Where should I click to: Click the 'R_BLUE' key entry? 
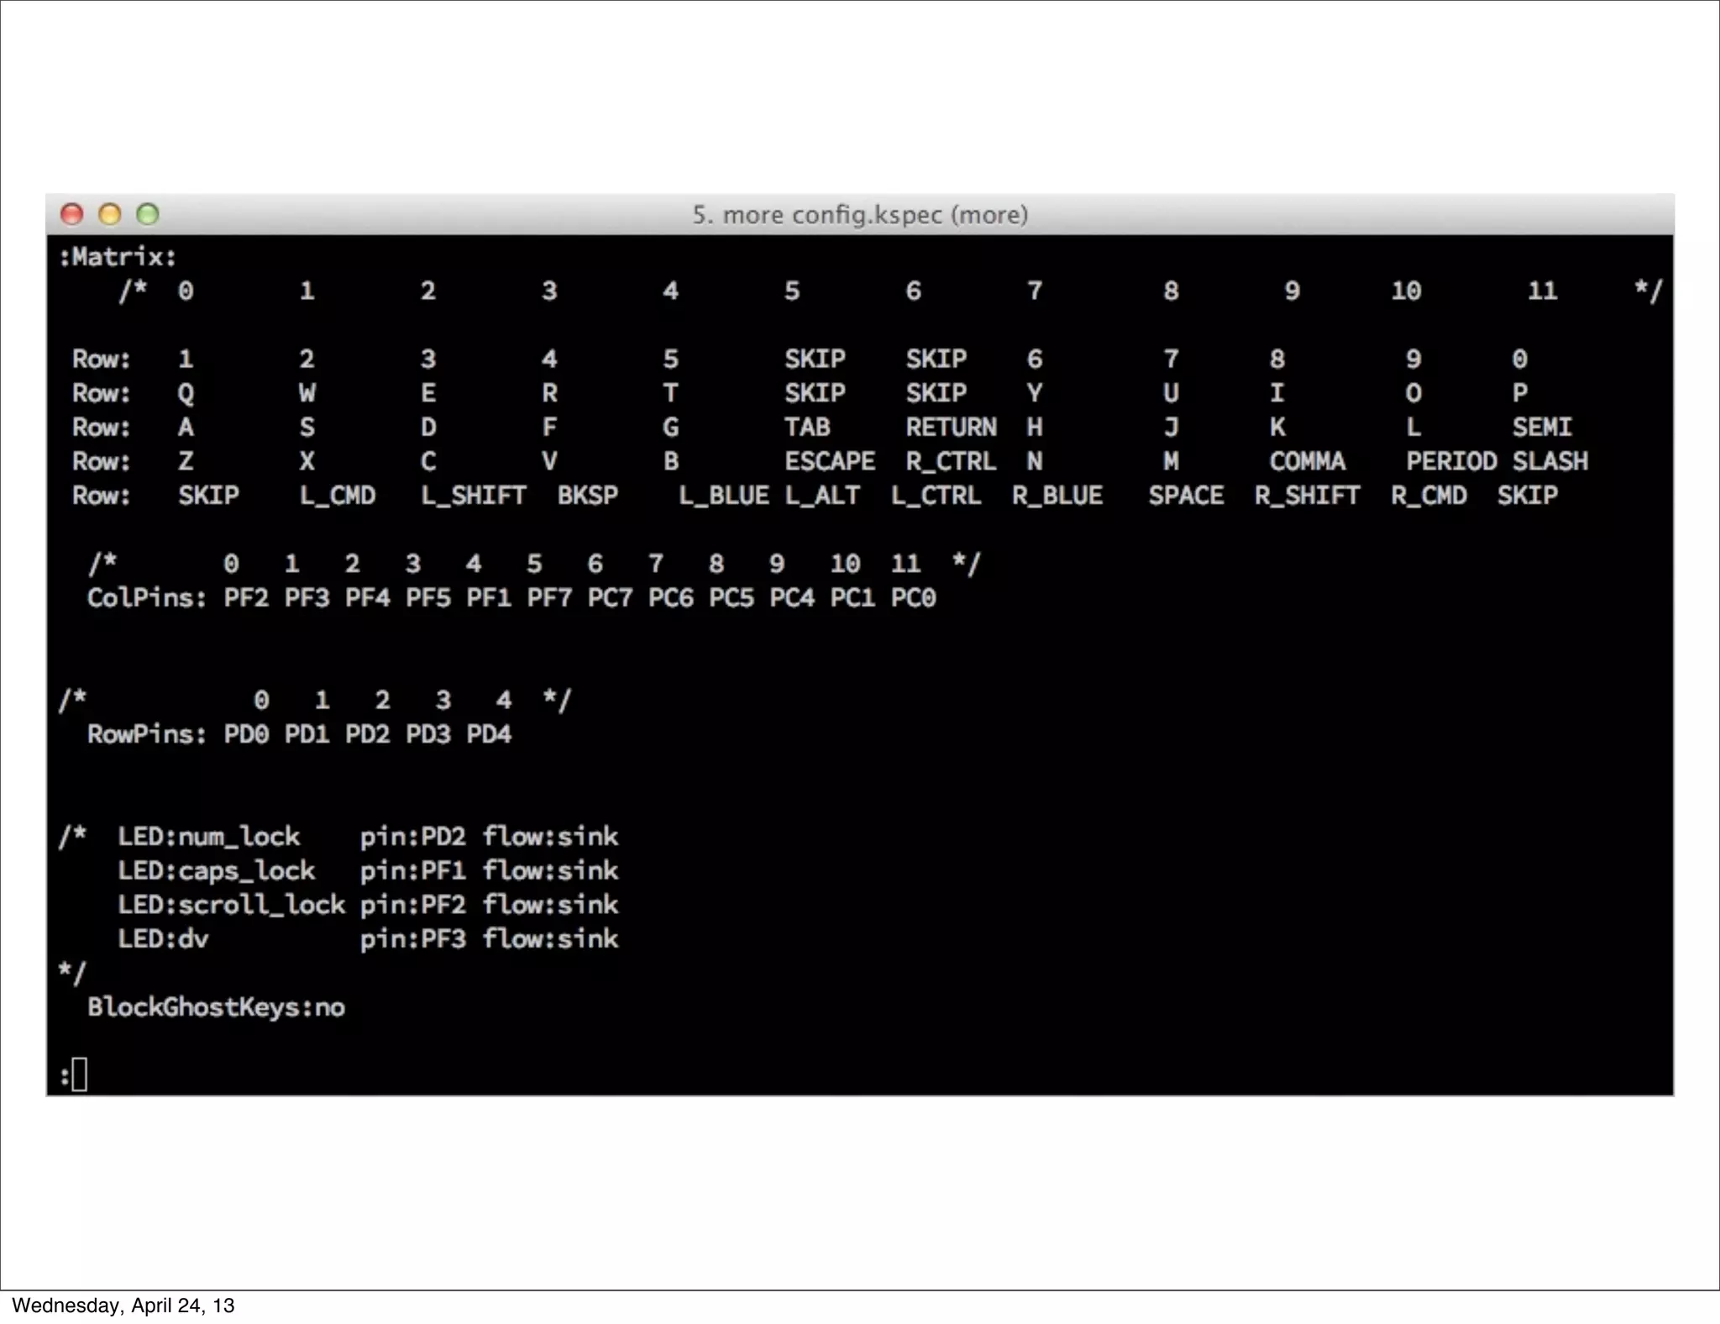(1057, 496)
